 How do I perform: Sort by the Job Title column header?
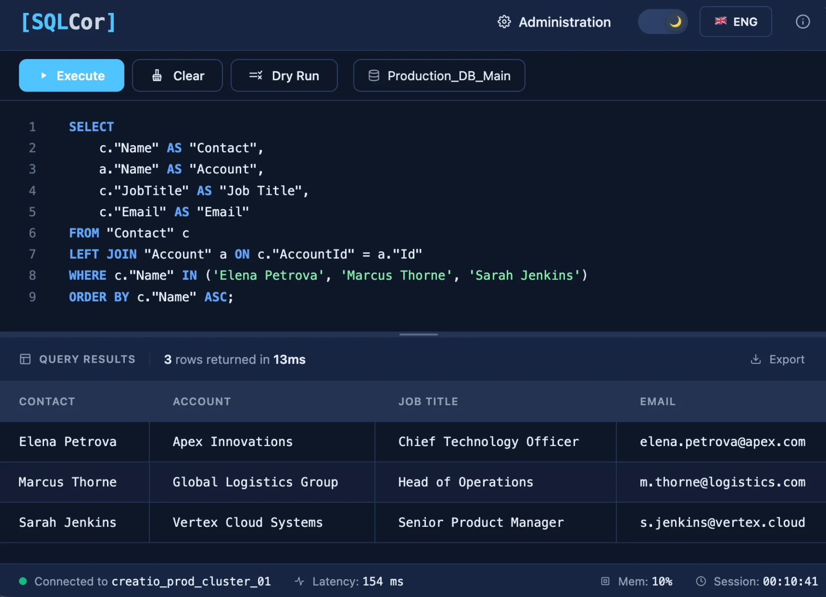point(428,401)
